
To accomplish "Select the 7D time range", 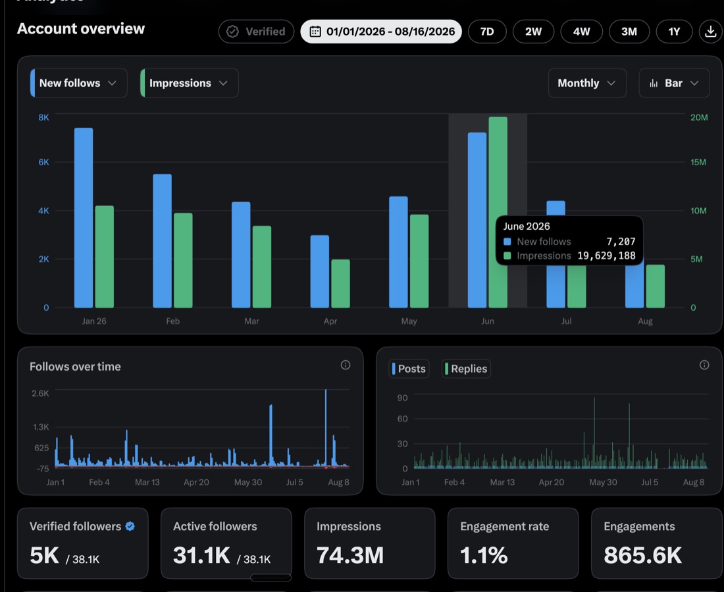I will point(487,32).
